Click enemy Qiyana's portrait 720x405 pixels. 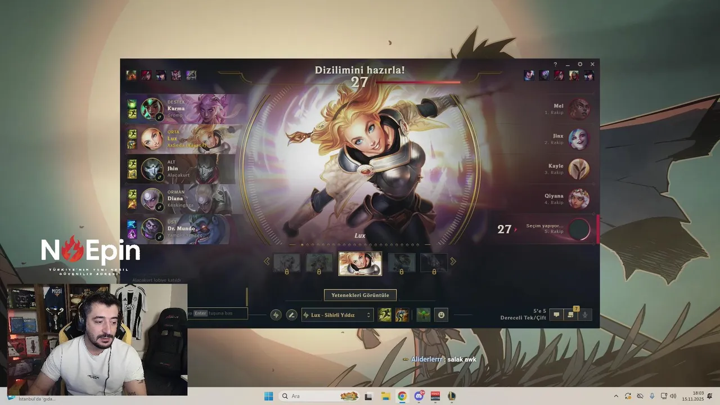pos(579,199)
